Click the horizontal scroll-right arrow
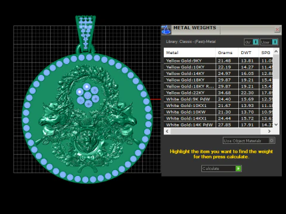Image resolution: width=286 pixels, height=214 pixels. click(x=269, y=131)
